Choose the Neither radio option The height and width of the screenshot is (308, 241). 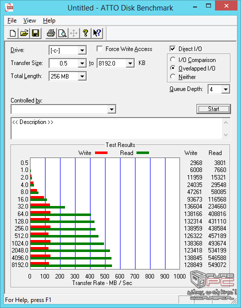coord(173,76)
